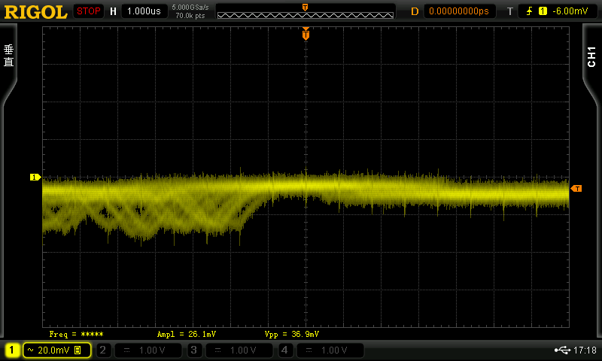Click the D delay label icon
The width and height of the screenshot is (602, 361).
pyautogui.click(x=415, y=11)
